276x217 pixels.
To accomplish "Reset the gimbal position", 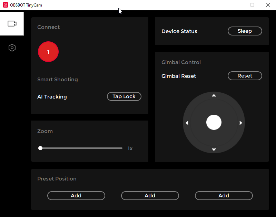I will click(x=245, y=76).
